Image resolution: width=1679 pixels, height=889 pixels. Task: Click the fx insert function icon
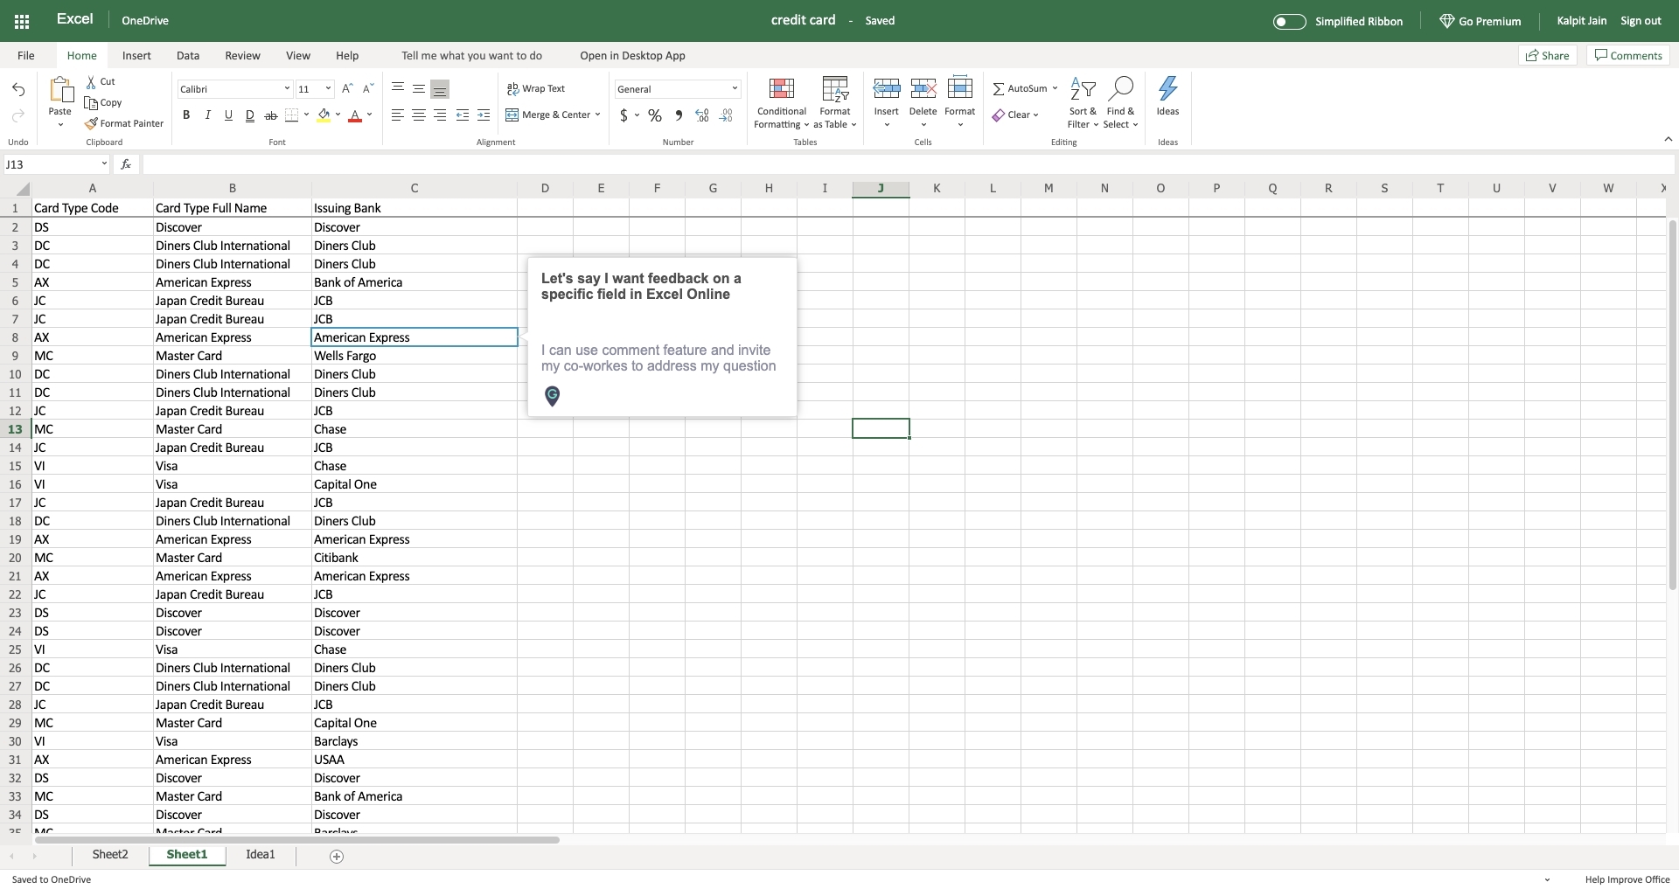click(126, 163)
